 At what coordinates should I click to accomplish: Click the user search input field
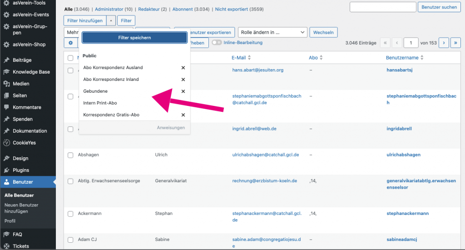(383, 7)
